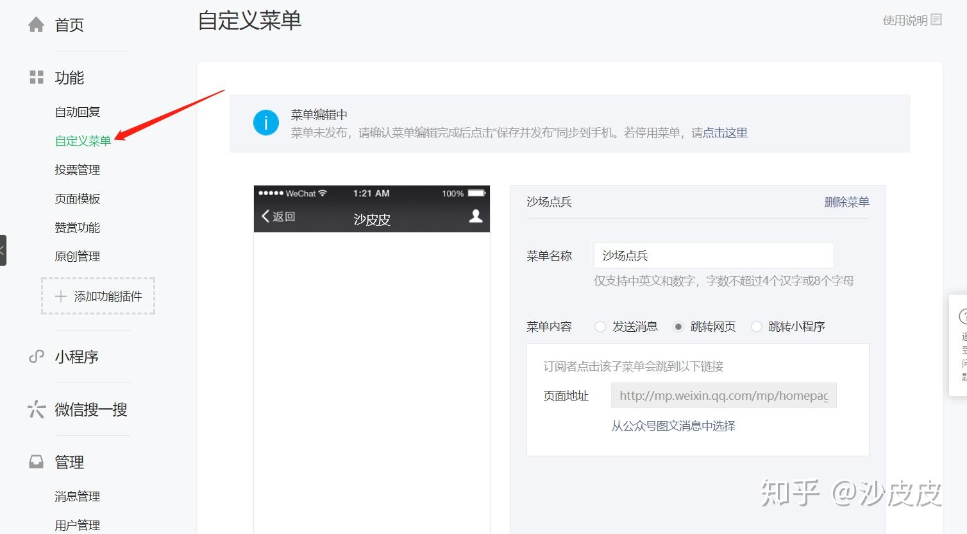Screen dimensions: 967x534
Task: Click the 沙皮皮 title in phone preview
Action: [372, 220]
